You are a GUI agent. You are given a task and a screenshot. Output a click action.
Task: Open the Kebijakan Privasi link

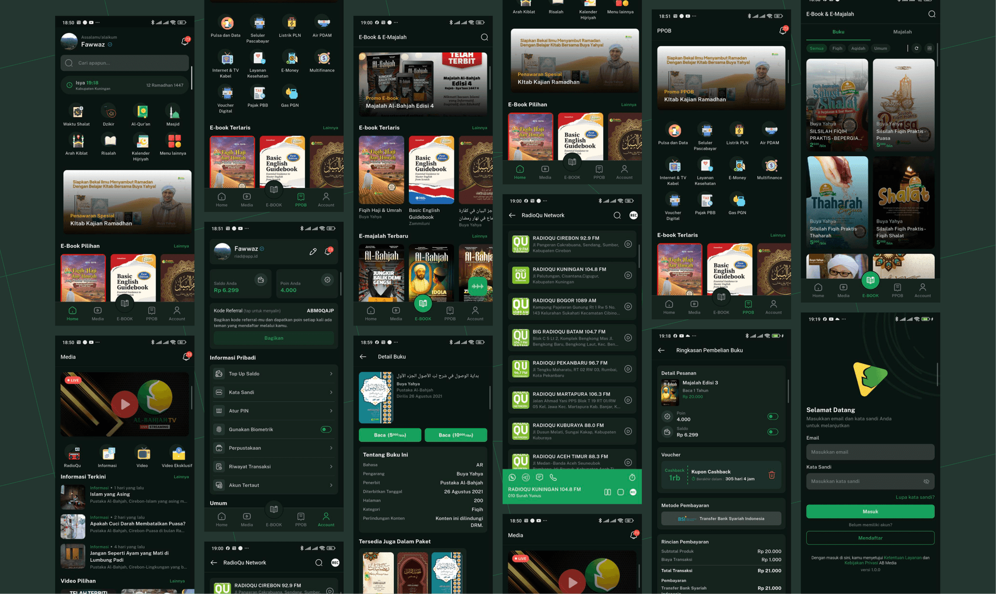(x=861, y=563)
